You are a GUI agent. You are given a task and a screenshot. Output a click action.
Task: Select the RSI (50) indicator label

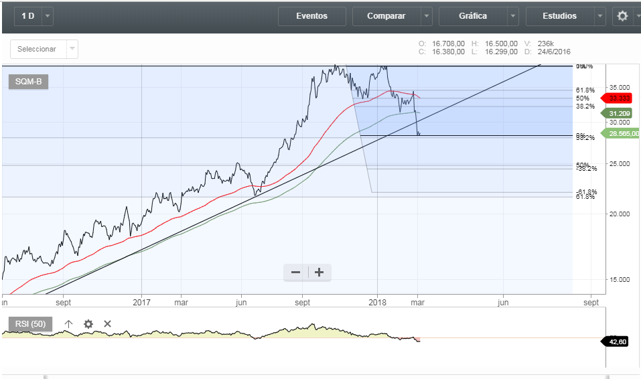click(30, 324)
